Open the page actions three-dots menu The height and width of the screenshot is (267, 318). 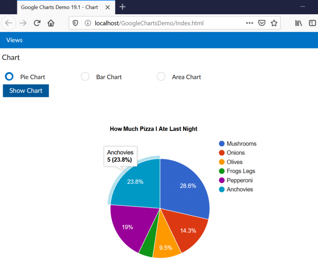click(x=249, y=23)
